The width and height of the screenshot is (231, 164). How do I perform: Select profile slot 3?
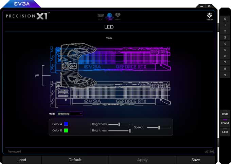(225, 38)
